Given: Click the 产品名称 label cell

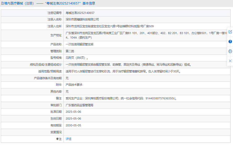Looking at the screenshot, I should coord(32,44).
